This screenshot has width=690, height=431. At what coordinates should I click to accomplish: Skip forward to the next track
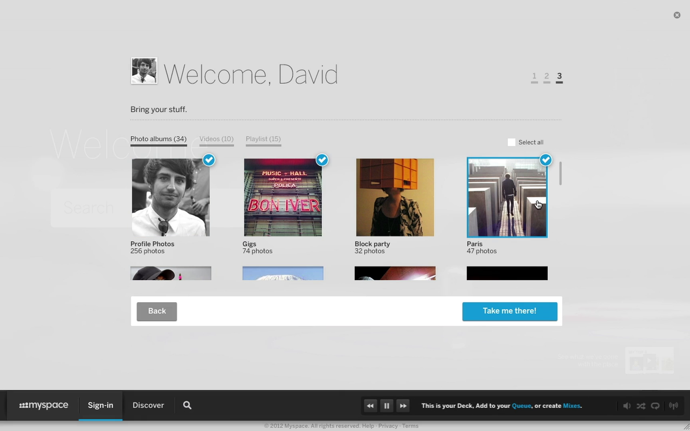click(x=403, y=406)
